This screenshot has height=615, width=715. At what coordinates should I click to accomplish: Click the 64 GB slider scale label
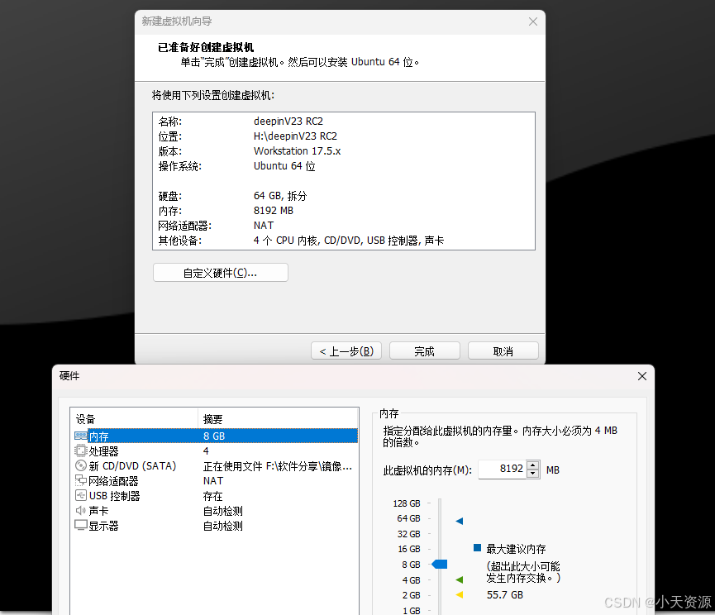[x=408, y=518]
